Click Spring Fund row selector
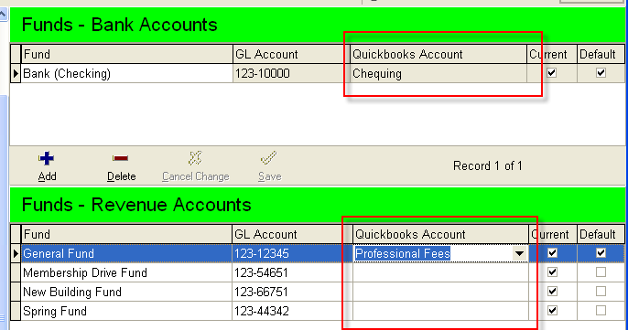This screenshot has width=628, height=330. (x=16, y=311)
